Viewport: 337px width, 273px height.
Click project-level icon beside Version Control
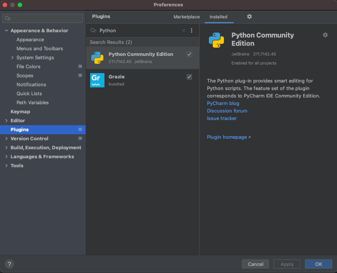[x=80, y=138]
